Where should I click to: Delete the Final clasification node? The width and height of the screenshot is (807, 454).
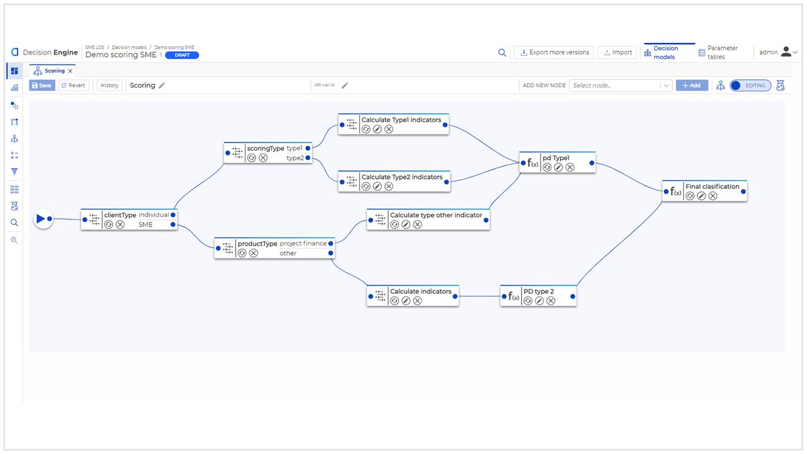(x=713, y=196)
